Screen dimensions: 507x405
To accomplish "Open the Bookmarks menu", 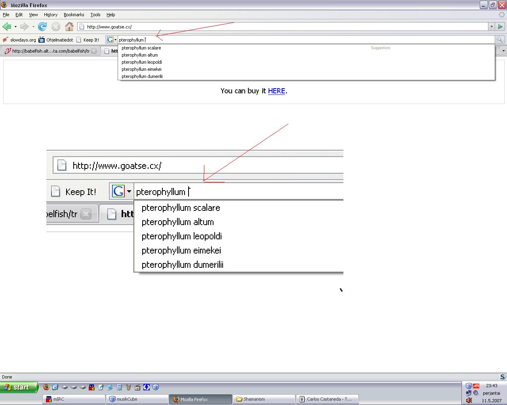I will click(x=74, y=15).
